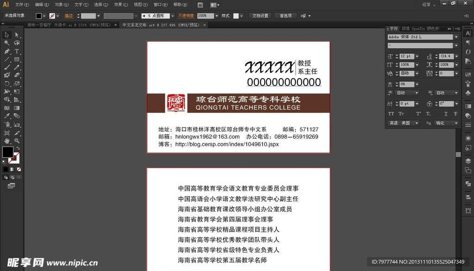Open the 对象(O) menu
Screen dimensions: 474x271
62,5
